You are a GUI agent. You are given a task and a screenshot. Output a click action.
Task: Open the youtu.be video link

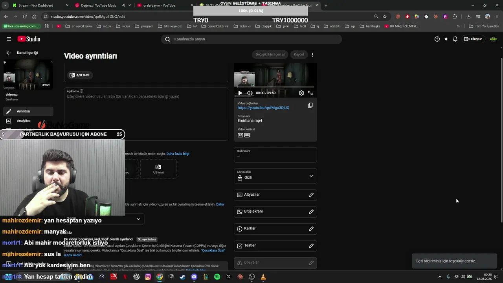point(263,108)
